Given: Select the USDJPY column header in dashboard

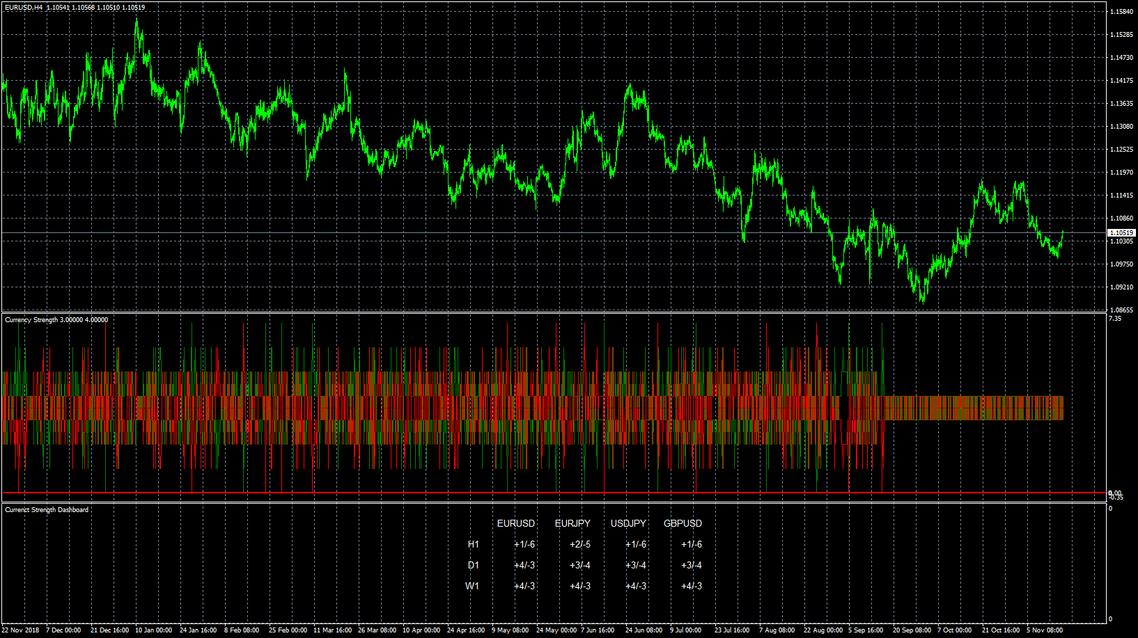Looking at the screenshot, I should [x=628, y=523].
